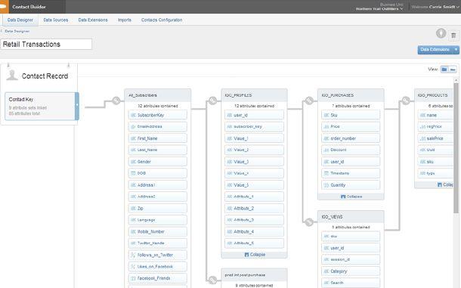This screenshot has width=461, height=288.
Task: Click the link icon before pred int post purchase
Action: (x=213, y=280)
